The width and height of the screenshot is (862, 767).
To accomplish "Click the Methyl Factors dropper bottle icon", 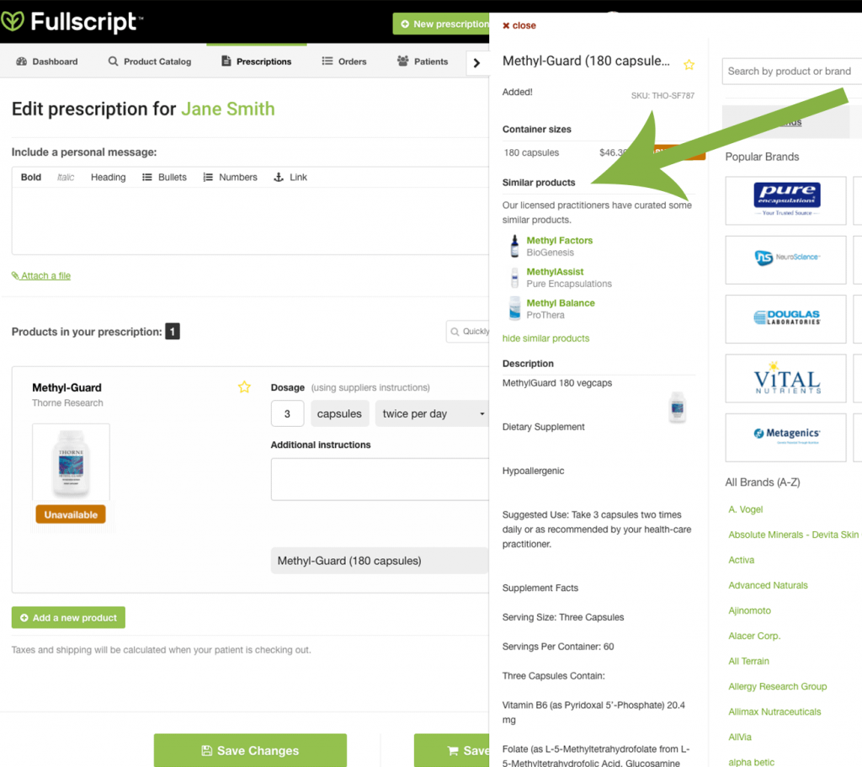I will pos(514,247).
